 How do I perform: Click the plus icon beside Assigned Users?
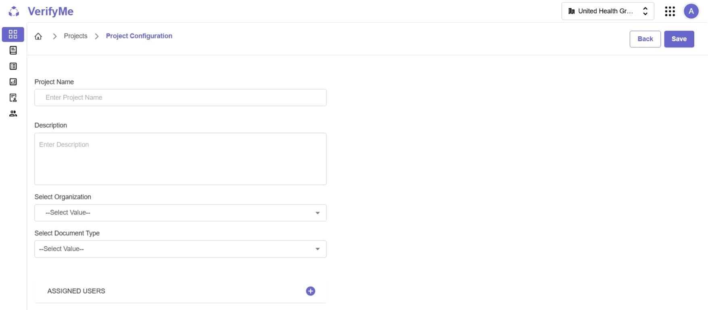(x=310, y=291)
